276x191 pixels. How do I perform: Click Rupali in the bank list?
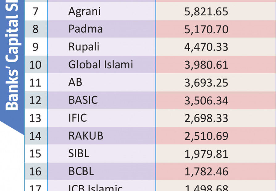(x=84, y=47)
